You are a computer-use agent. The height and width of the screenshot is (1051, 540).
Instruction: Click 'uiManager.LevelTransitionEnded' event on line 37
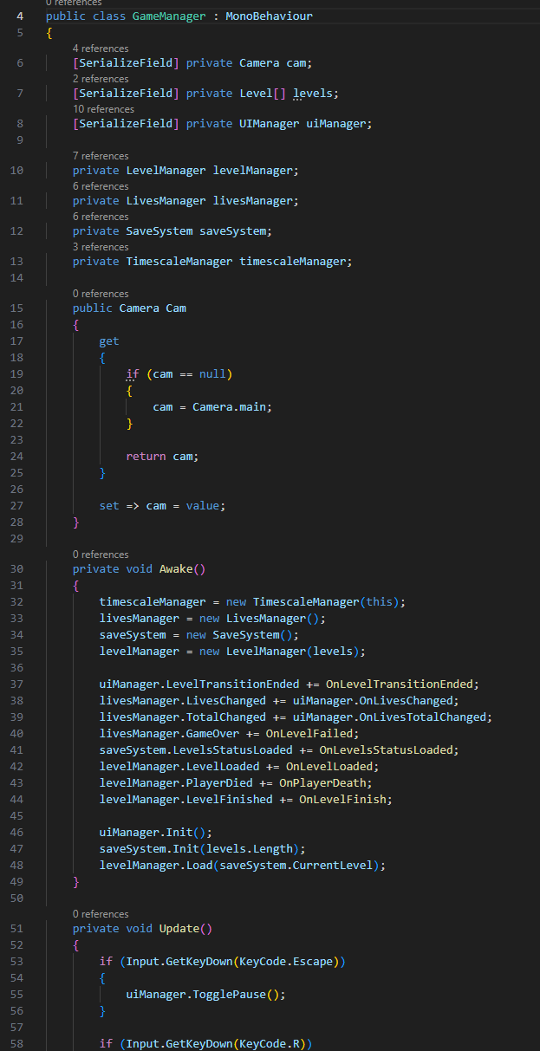pyautogui.click(x=199, y=684)
